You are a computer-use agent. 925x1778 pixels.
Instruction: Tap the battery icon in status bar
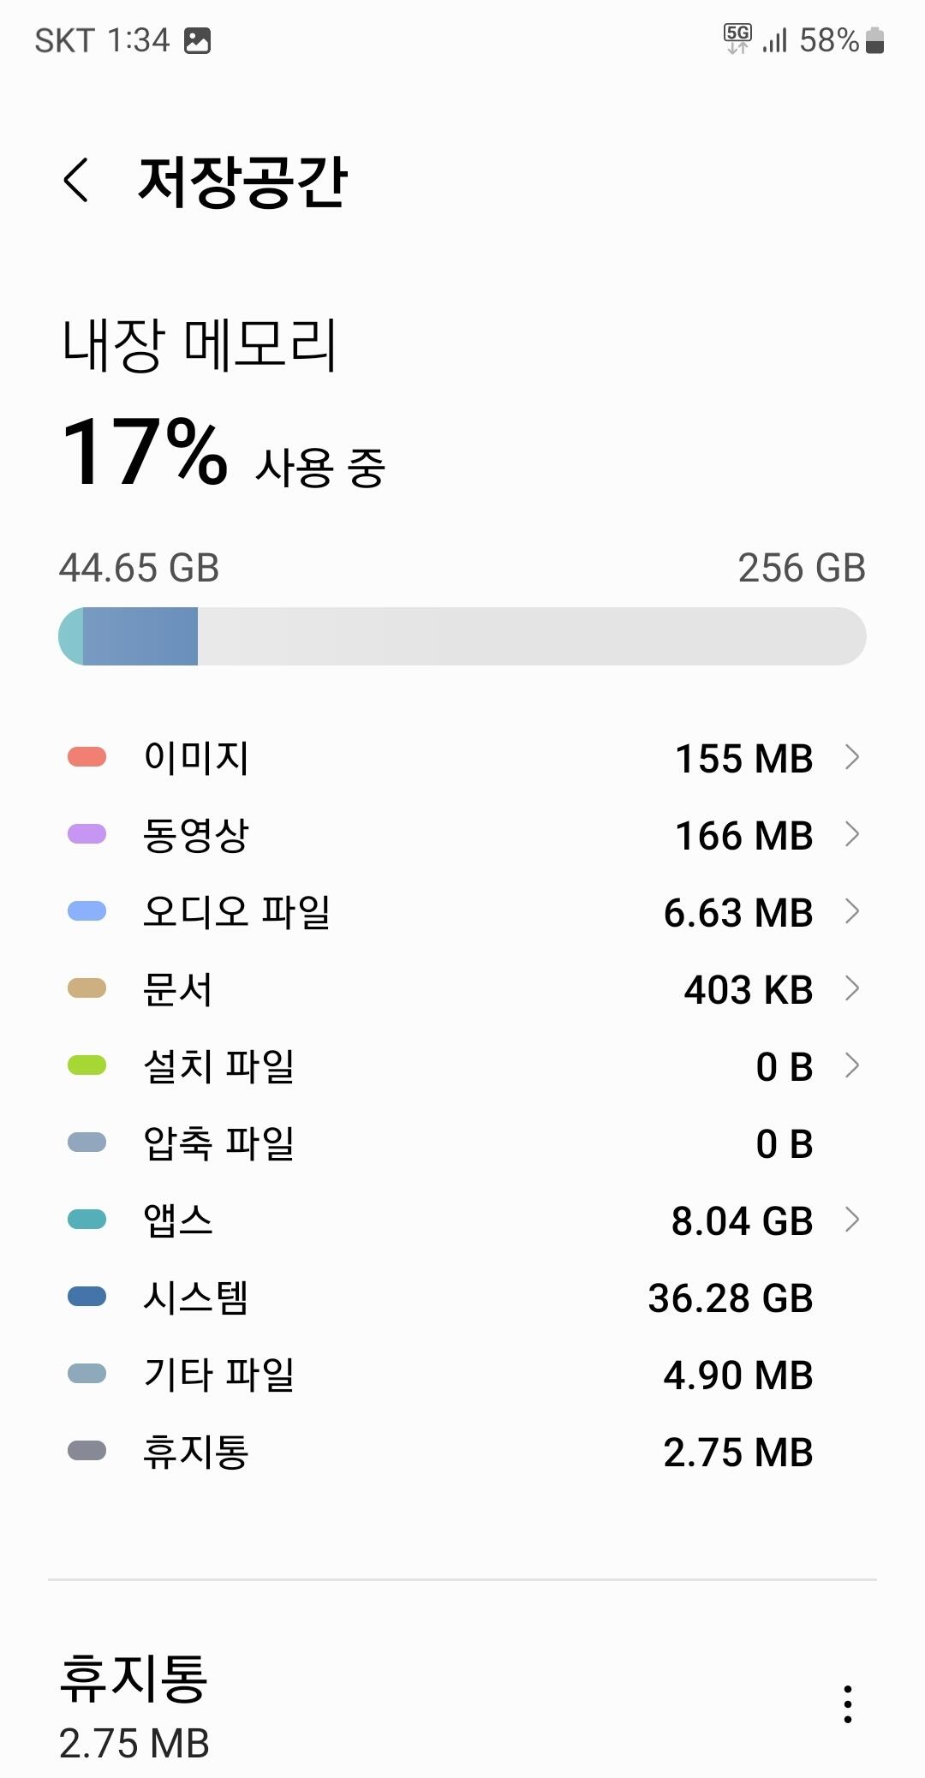874,40
